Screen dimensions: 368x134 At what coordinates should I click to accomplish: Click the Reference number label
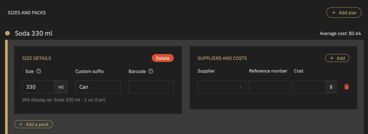(268, 71)
